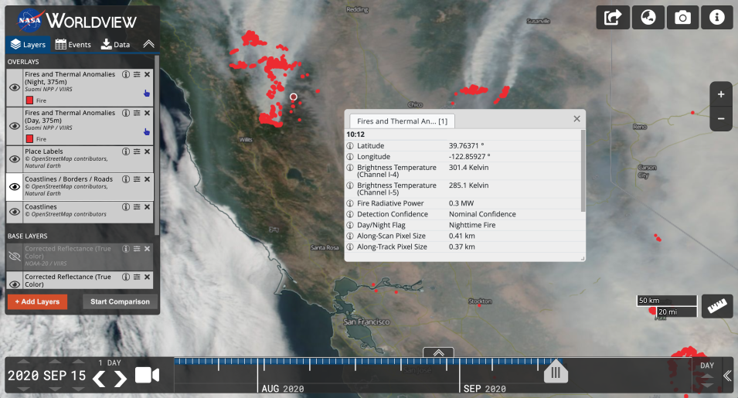Click red Fire swatch on Night layer

coord(29,100)
